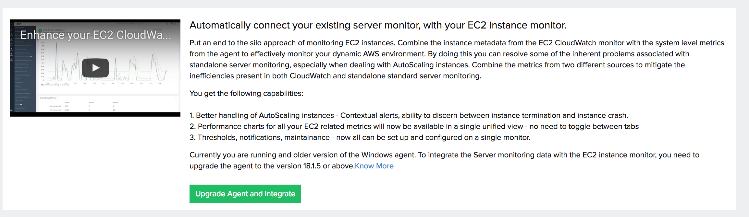Select the Reports icon in the navigation rail

pos(11,53)
